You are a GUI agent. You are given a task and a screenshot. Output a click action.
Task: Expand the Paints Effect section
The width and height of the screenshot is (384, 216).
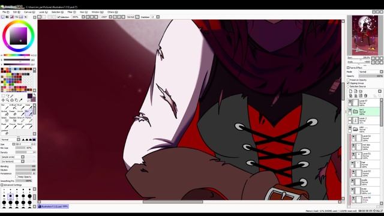[348, 68]
